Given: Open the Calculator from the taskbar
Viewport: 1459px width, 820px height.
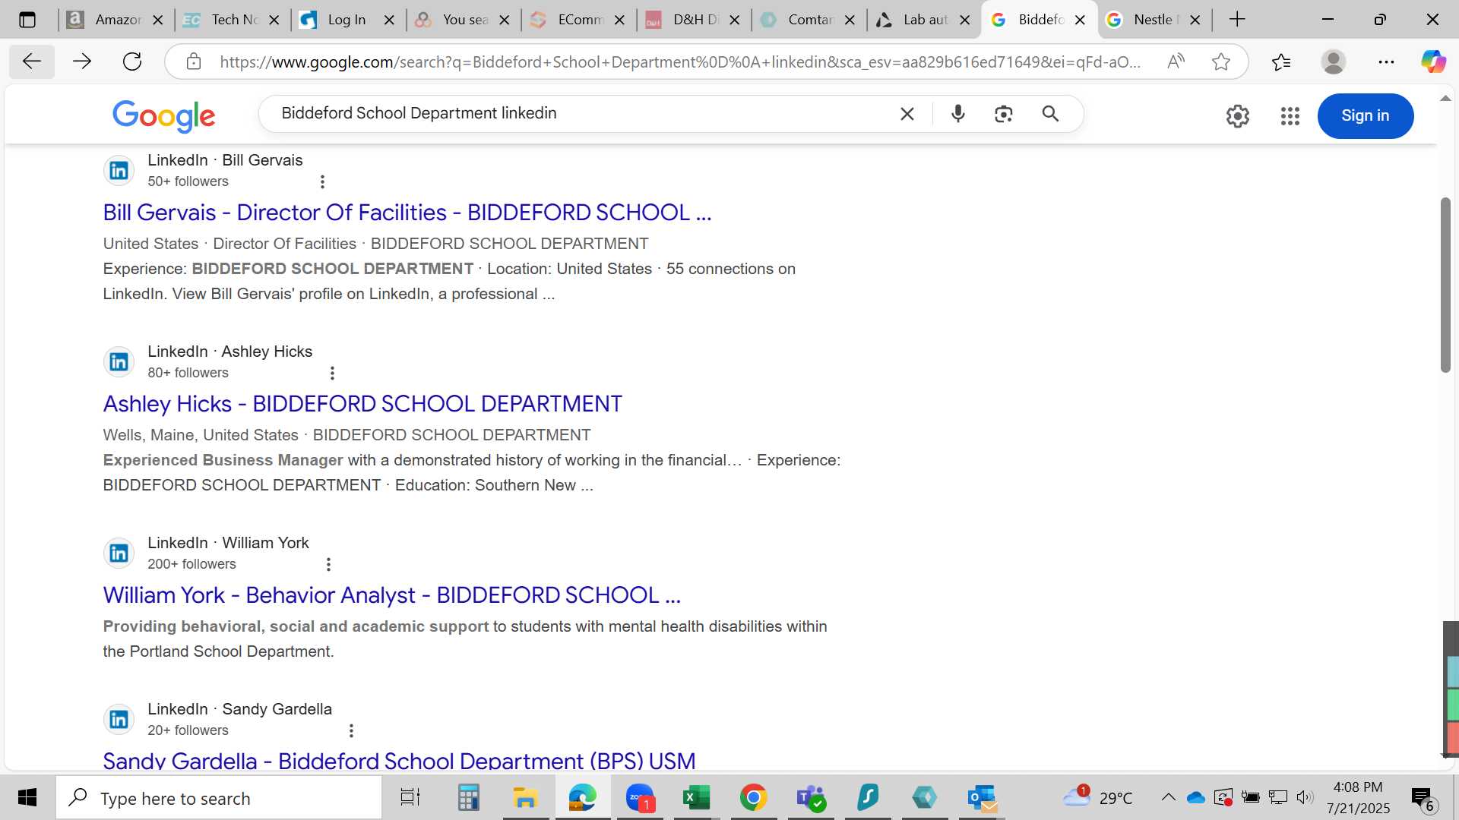Looking at the screenshot, I should coord(468,797).
